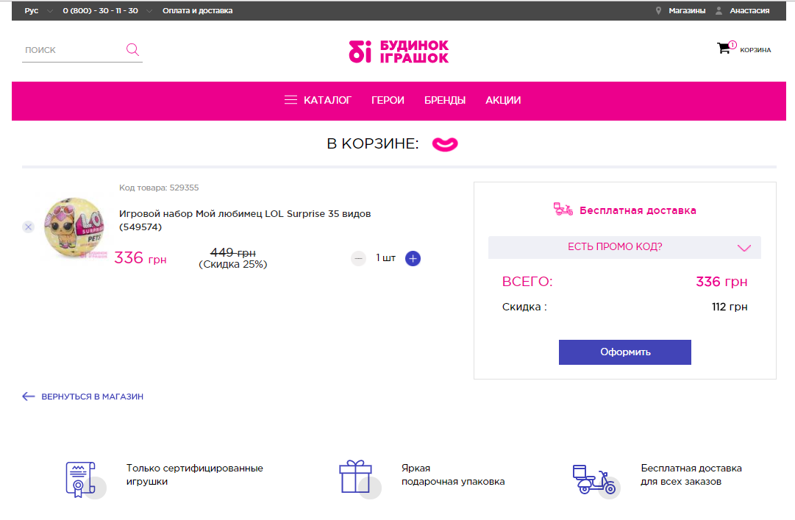
Task: Open the Магазины link
Action: (x=687, y=10)
